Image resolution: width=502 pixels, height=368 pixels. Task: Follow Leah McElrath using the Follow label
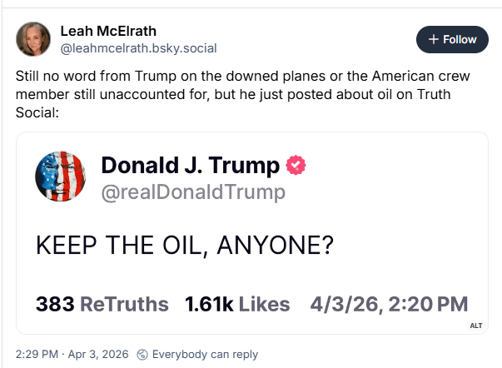(460, 39)
